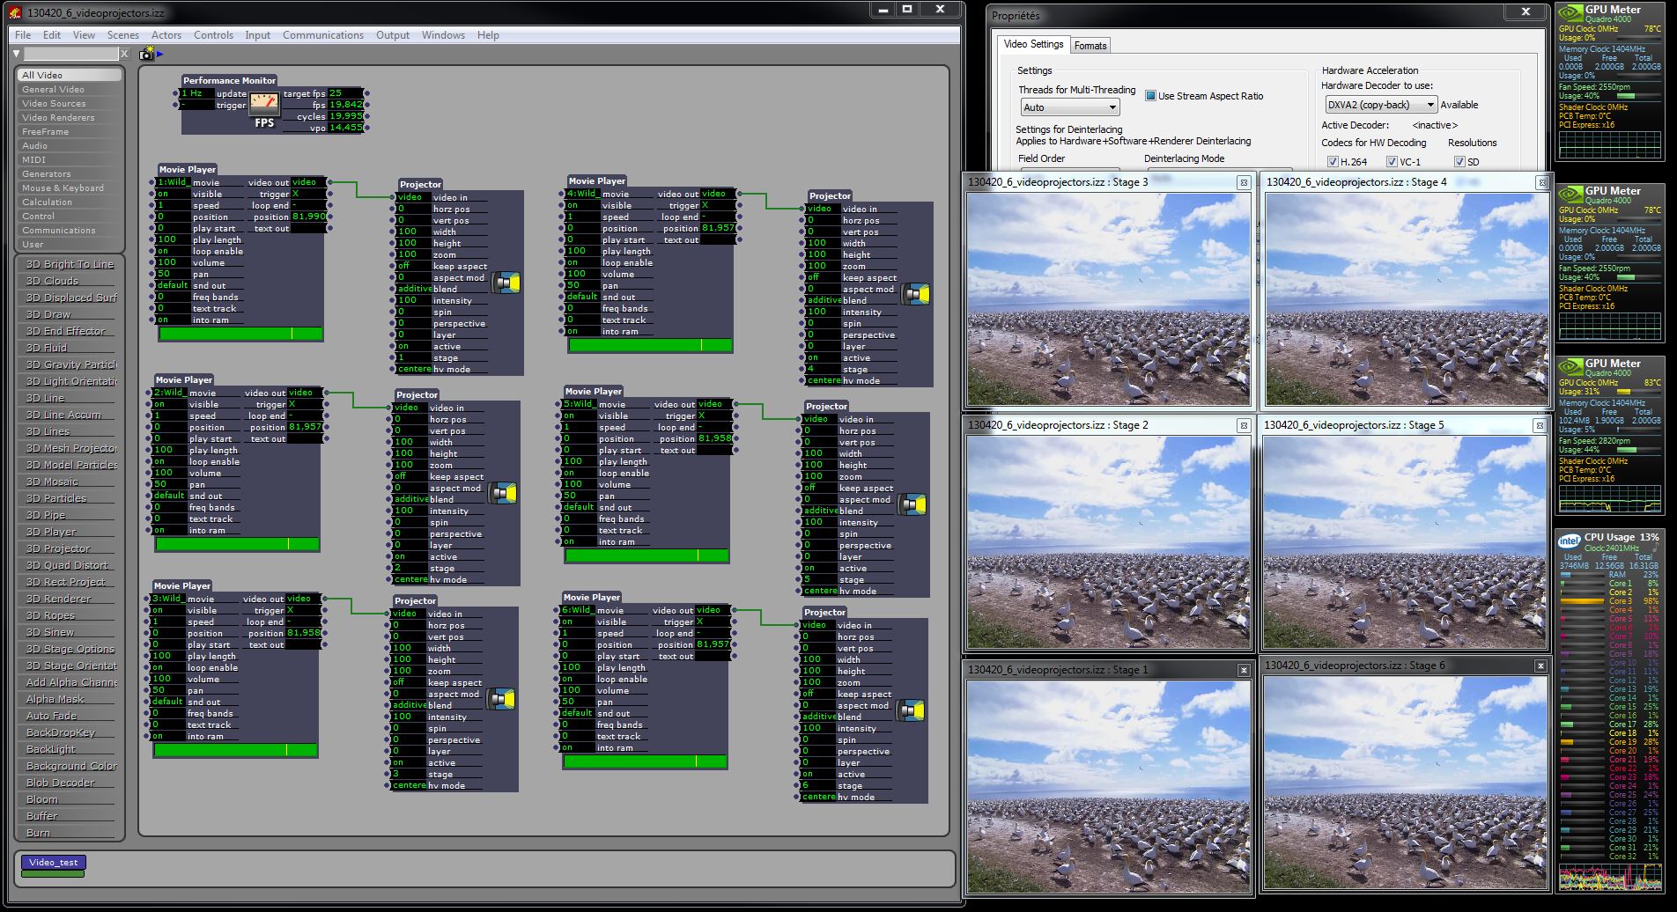Viewport: 1677px width, 912px height.
Task: Enable Use Stream Aspect Ratio checkbox
Action: pos(1150,96)
